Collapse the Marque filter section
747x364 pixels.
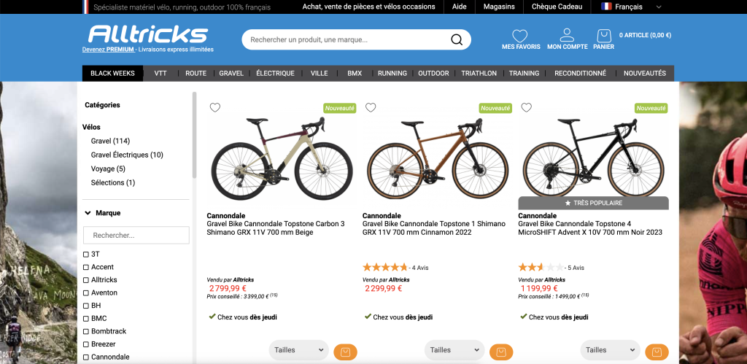[88, 213]
